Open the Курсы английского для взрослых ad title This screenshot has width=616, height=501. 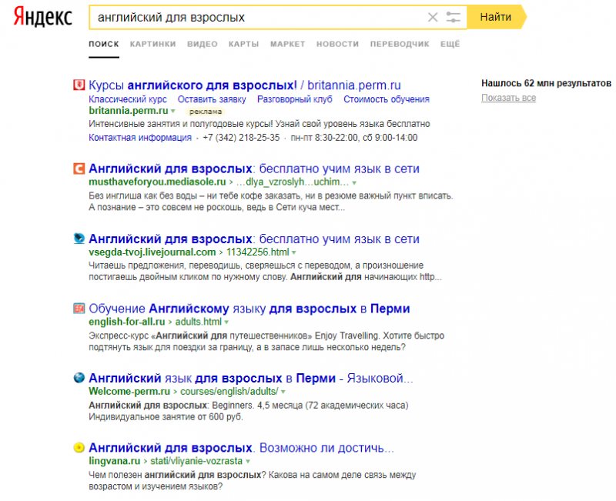245,85
